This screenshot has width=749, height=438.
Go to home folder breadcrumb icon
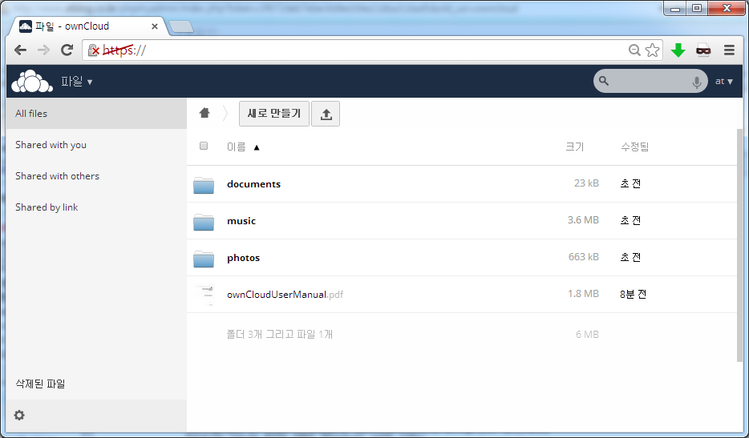204,113
